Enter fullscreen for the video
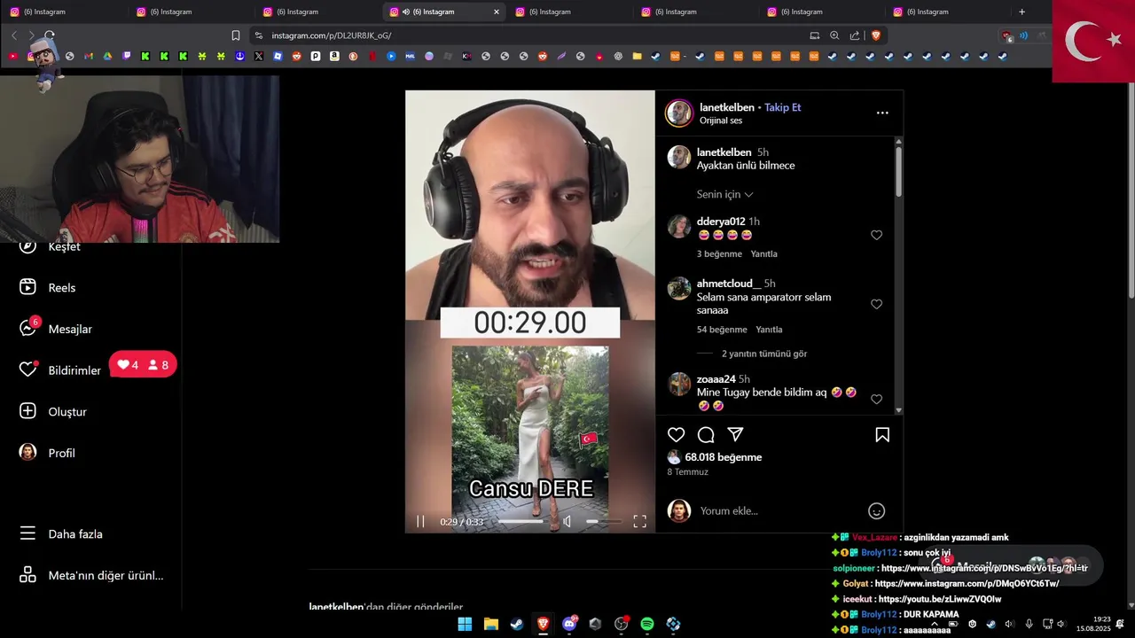This screenshot has height=638, width=1135. [639, 522]
